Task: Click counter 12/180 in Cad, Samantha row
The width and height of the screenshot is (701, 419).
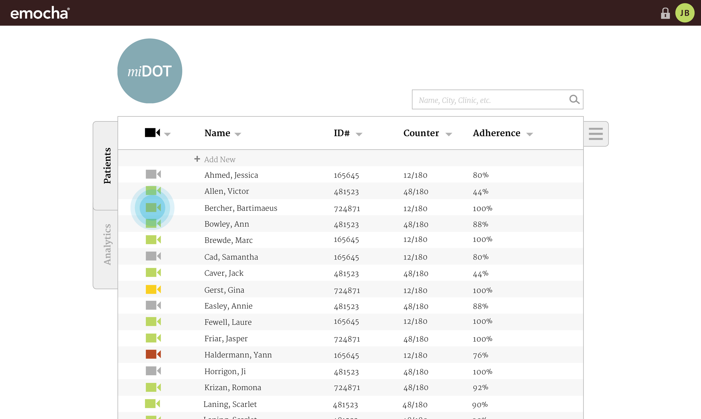Action: point(415,257)
